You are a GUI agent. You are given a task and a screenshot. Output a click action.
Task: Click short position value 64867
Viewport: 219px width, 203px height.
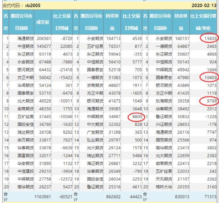click(x=183, y=46)
